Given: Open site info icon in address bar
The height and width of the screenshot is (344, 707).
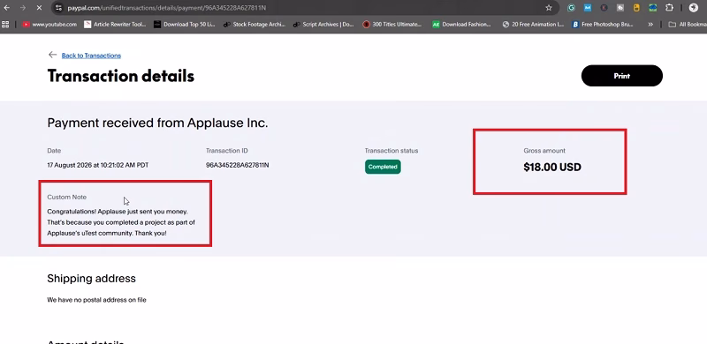Looking at the screenshot, I should click(58, 8).
